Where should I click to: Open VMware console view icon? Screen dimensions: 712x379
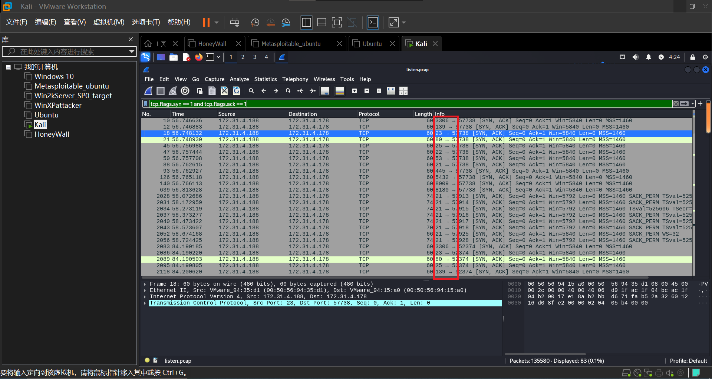373,23
